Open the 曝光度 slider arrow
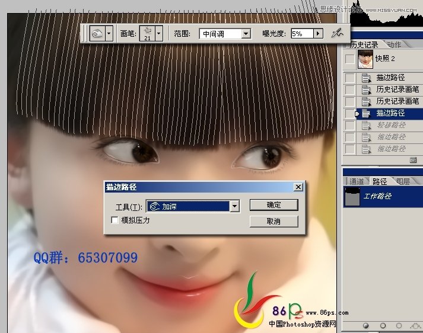Image resolution: width=423 pixels, height=333 pixels. point(318,34)
